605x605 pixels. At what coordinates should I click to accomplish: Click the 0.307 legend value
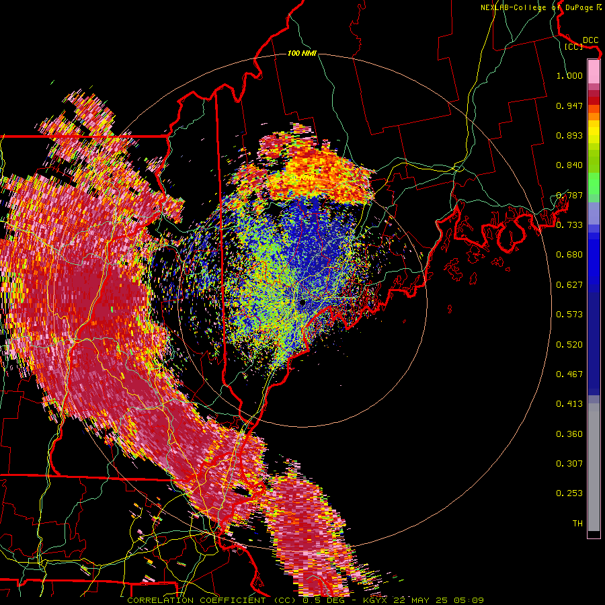click(x=569, y=464)
